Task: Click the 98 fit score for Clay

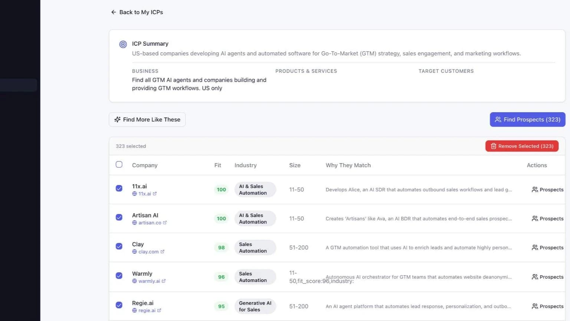Action: tap(221, 247)
